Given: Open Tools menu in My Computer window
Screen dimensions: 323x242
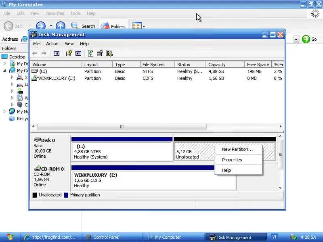Looking at the screenshot, I should tap(76, 13).
